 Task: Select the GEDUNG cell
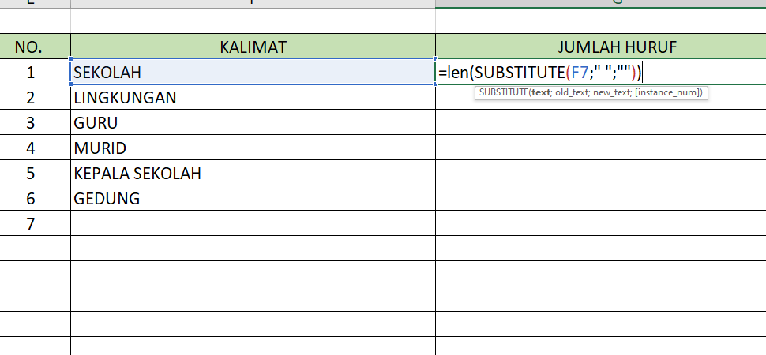click(x=253, y=199)
